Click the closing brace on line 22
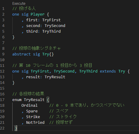The image size is (139, 134). [x=16, y=128]
